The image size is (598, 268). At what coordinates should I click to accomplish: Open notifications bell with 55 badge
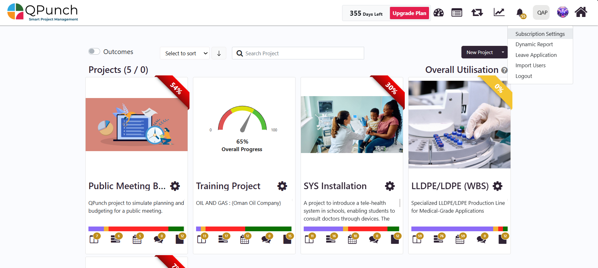click(x=520, y=13)
